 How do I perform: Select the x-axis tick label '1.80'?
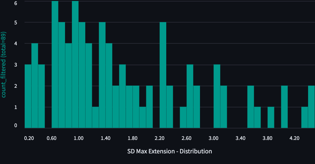[x=132, y=138]
